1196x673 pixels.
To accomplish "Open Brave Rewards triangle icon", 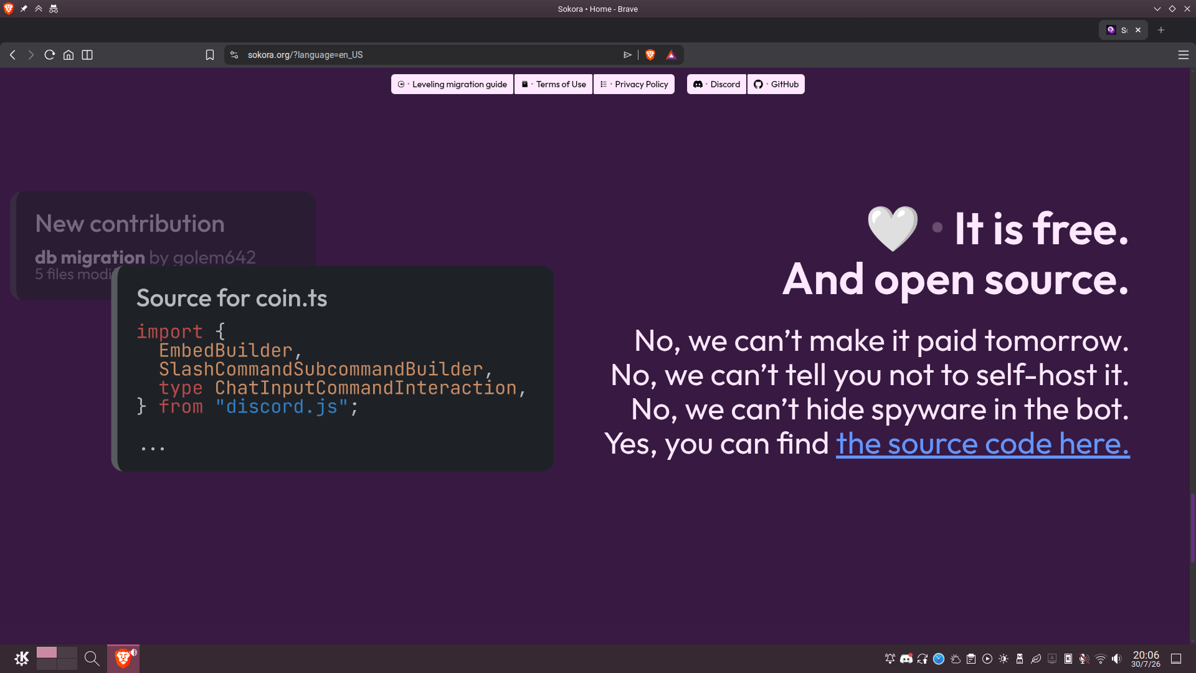I will coord(671,55).
